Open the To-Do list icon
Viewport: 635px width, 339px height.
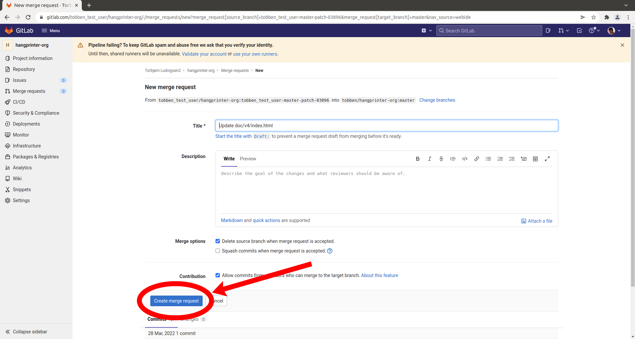579,30
